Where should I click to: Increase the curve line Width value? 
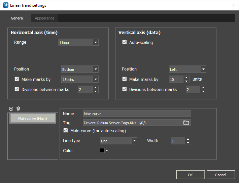(188, 139)
